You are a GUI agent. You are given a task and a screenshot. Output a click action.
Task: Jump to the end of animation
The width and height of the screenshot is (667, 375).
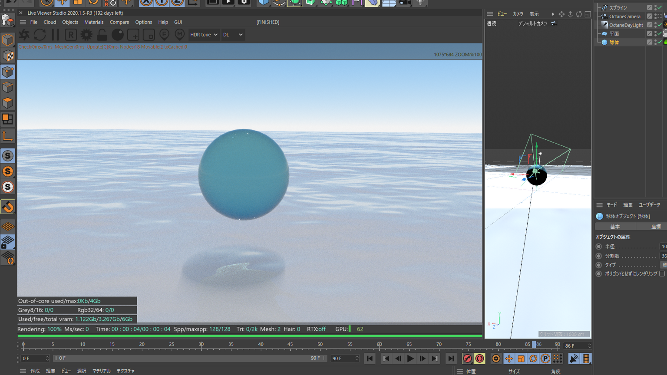coord(451,359)
